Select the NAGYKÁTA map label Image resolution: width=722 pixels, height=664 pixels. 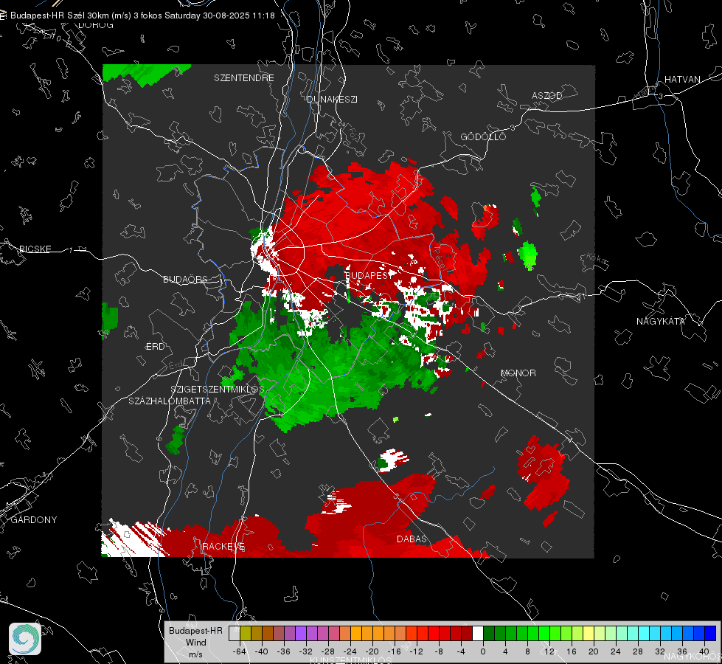click(661, 321)
